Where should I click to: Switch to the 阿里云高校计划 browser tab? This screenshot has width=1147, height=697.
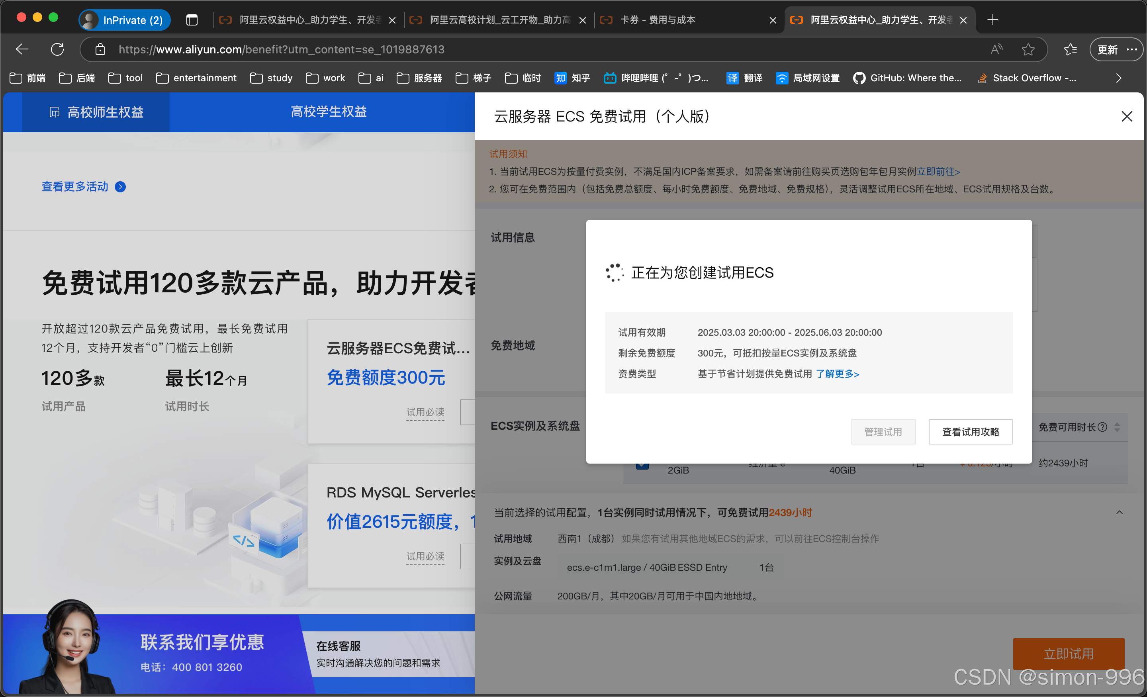[x=499, y=20]
